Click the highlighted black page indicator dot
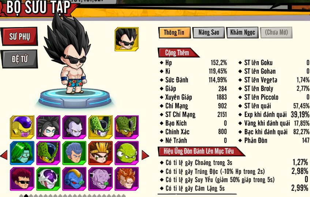Screen dimensions: 310x197 pyautogui.click(x=26, y=196)
